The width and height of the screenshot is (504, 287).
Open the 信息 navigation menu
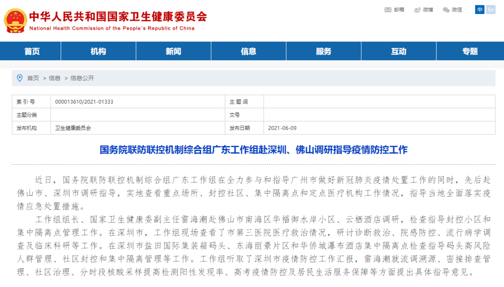point(248,51)
